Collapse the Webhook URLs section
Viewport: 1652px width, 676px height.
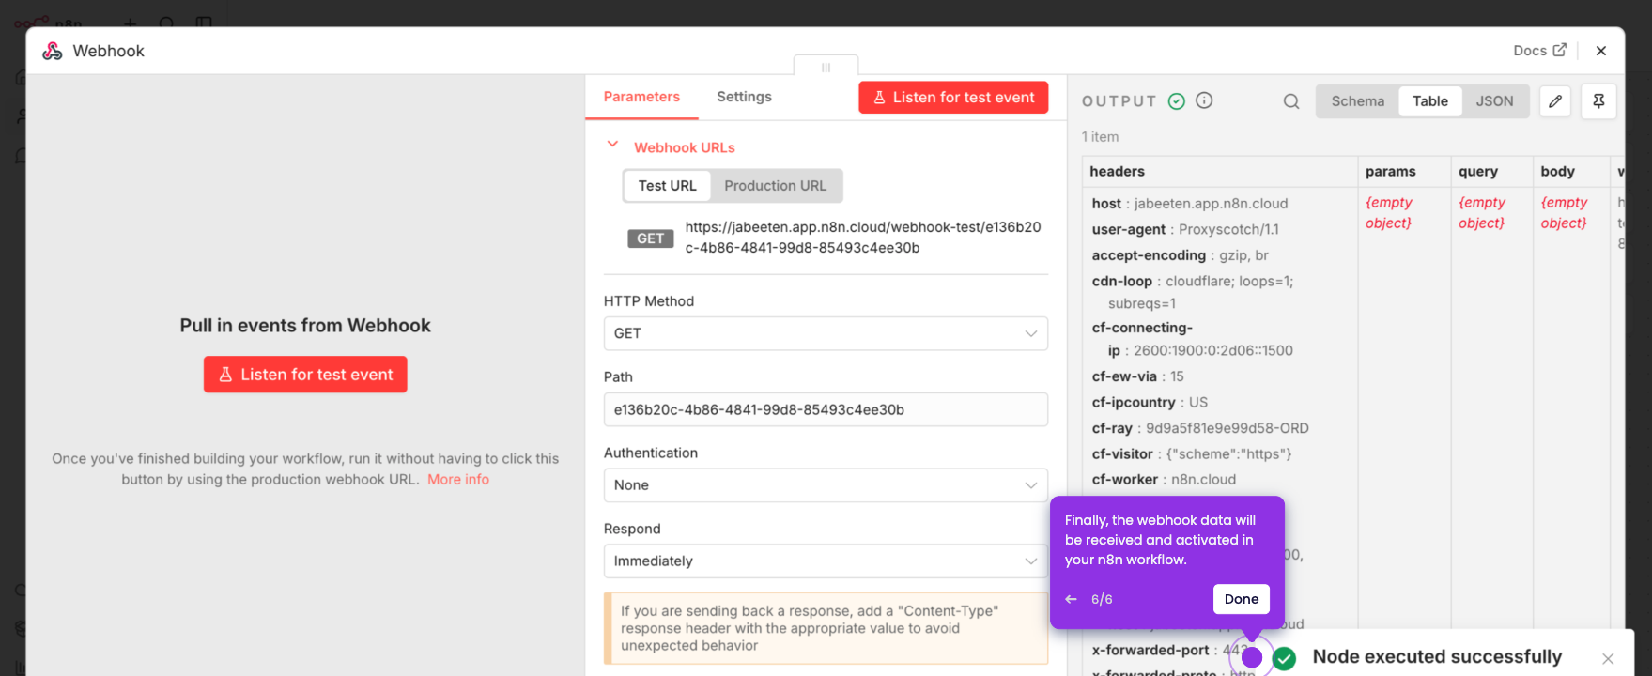pyautogui.click(x=612, y=145)
